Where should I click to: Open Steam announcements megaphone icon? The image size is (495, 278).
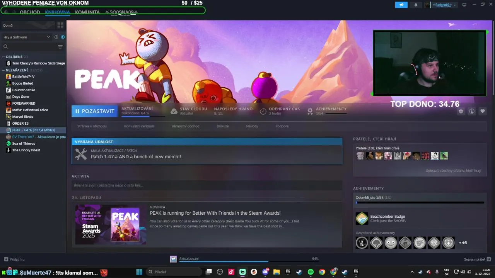[x=401, y=5]
